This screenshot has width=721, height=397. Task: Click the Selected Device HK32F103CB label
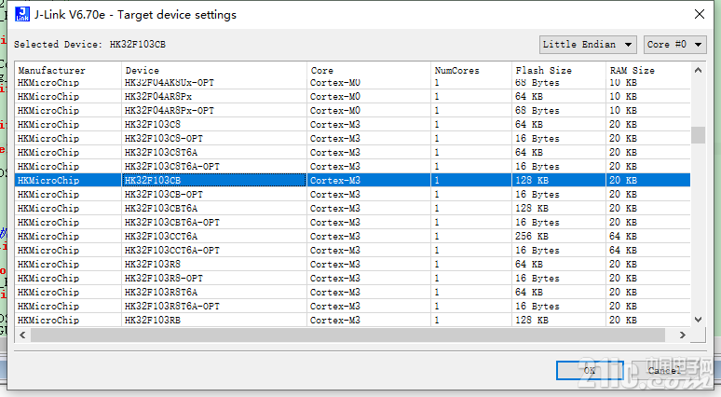[x=89, y=45]
